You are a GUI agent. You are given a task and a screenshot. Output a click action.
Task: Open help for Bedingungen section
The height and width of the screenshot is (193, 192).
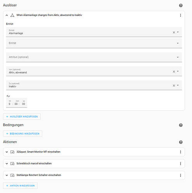click(181, 125)
